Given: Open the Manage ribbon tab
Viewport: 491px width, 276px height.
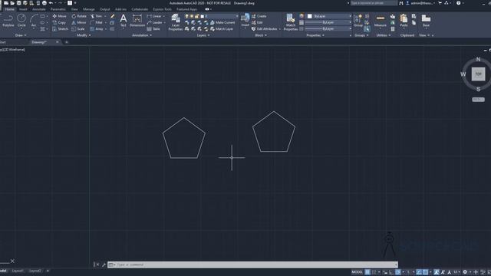Looking at the screenshot, I should coord(89,9).
